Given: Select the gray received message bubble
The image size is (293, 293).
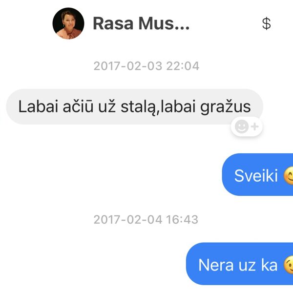Looking at the screenshot, I should [135, 106].
